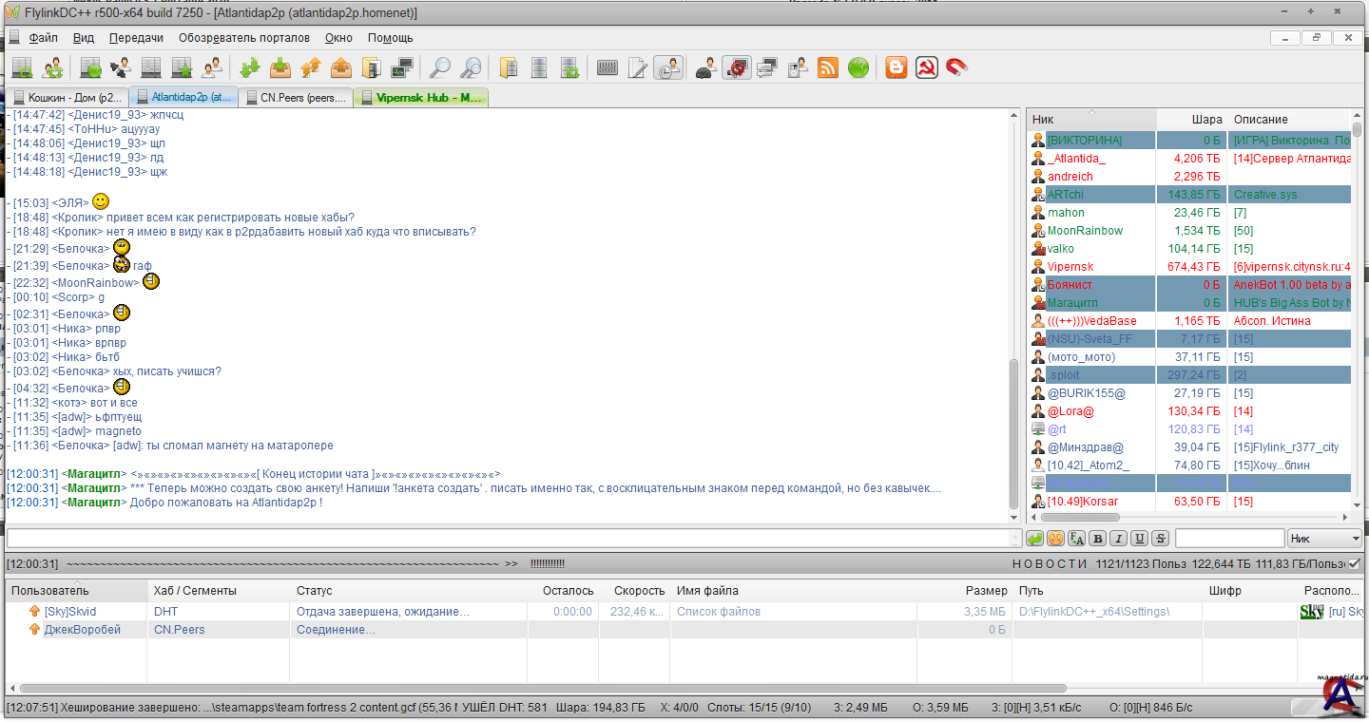Image resolution: width=1369 pixels, height=722 pixels.
Task: Insert an emoticon with the smiley button
Action: [1055, 539]
